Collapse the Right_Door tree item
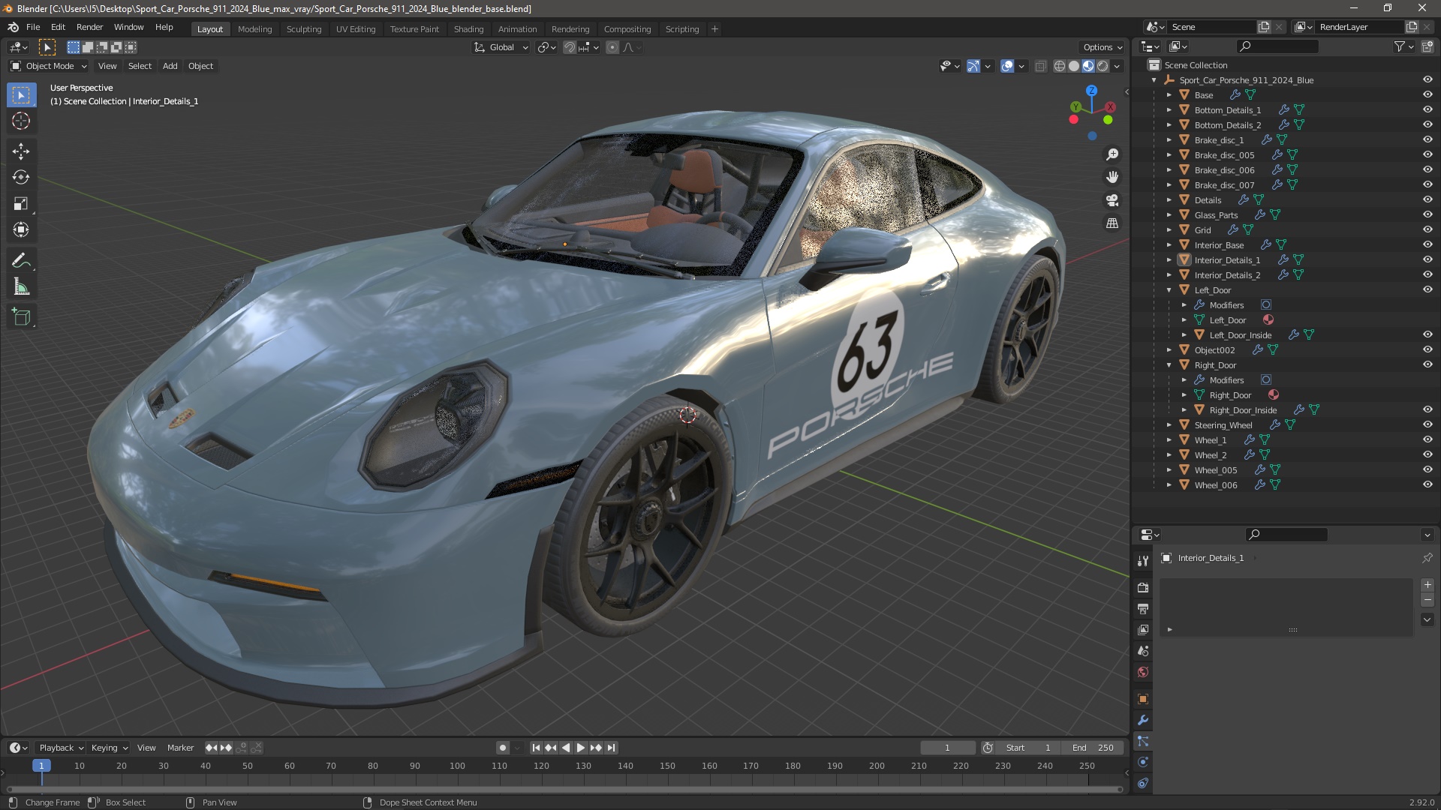 point(1169,365)
